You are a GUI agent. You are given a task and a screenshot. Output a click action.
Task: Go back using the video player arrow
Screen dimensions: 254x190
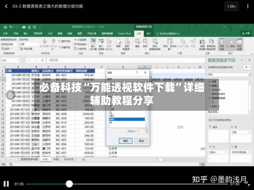coord(6,7)
